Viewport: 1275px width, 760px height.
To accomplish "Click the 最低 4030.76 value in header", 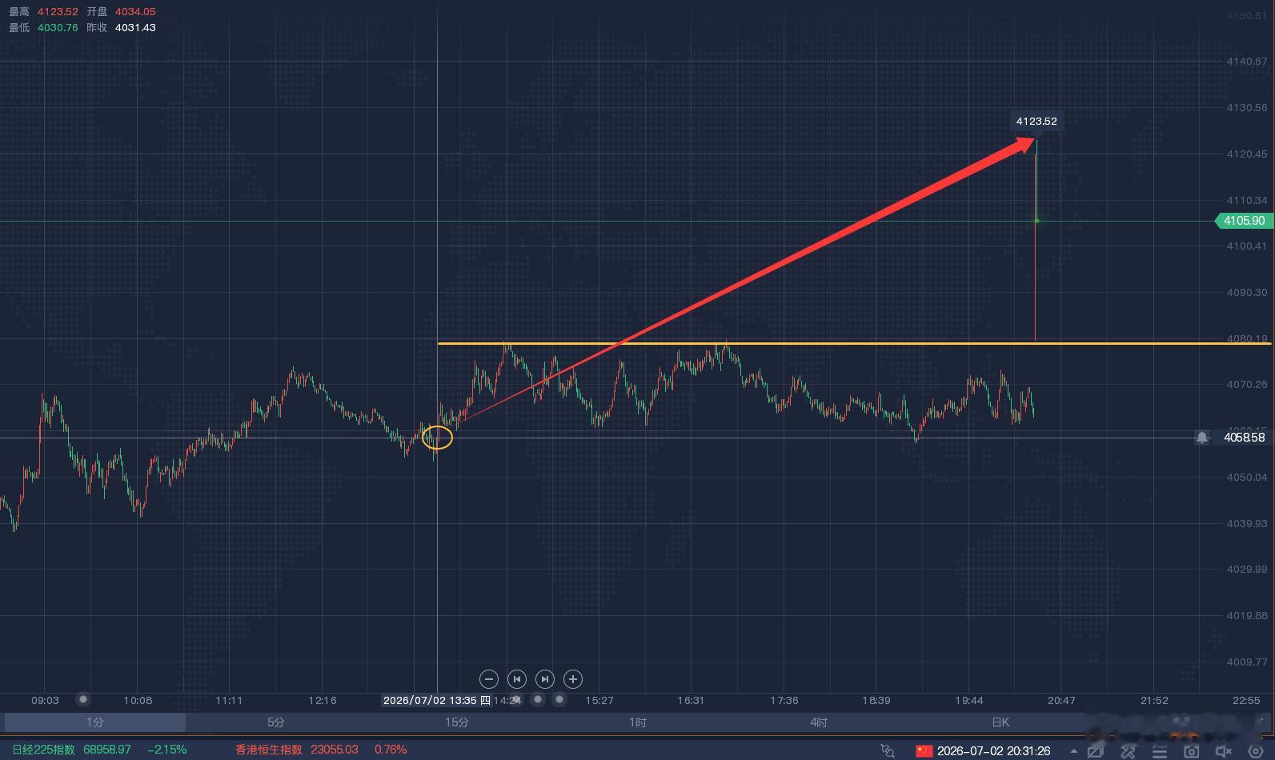I will click(x=58, y=27).
